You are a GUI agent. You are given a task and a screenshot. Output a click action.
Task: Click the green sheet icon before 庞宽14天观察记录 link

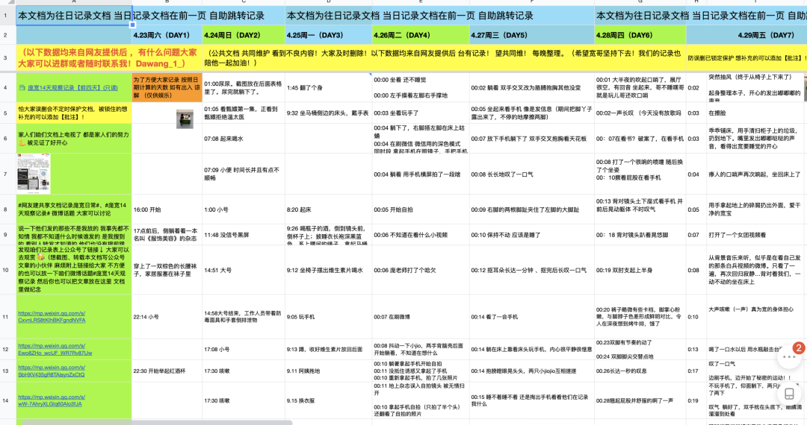(x=22, y=88)
